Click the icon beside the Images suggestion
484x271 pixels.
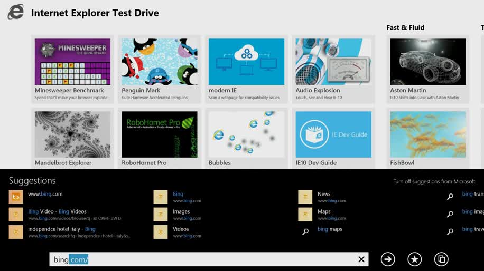(x=161, y=215)
